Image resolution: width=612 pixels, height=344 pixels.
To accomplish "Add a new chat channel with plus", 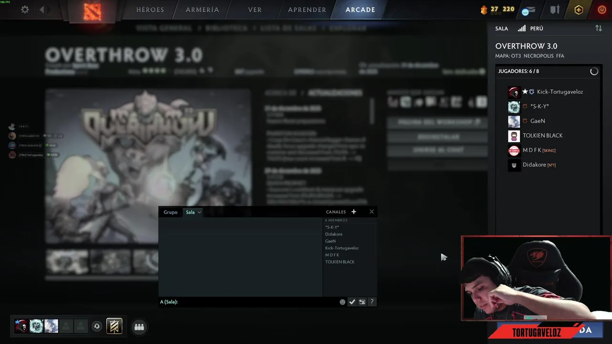I will 354,212.
